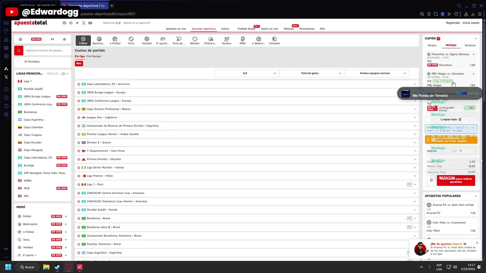Remove Fiorentina vs. Sigma Olomouc from coupon

(473, 54)
